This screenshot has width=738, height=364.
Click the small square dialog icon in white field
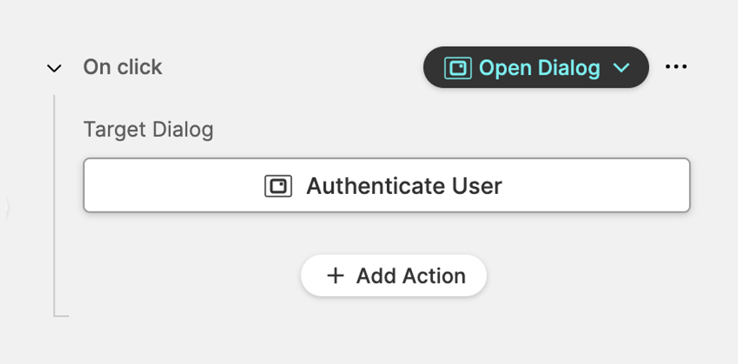click(278, 186)
